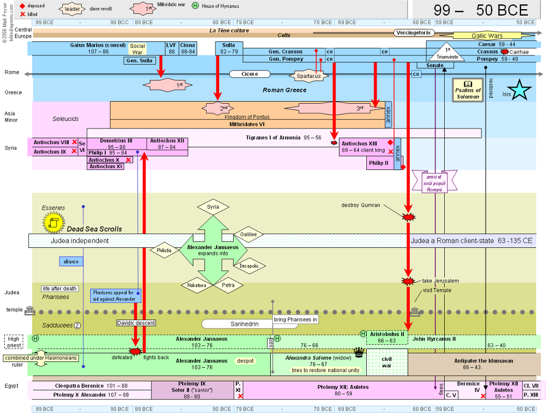The height and width of the screenshot is (413, 550).
Task: Click the red burst marking Carrhae
Action: click(x=504, y=52)
